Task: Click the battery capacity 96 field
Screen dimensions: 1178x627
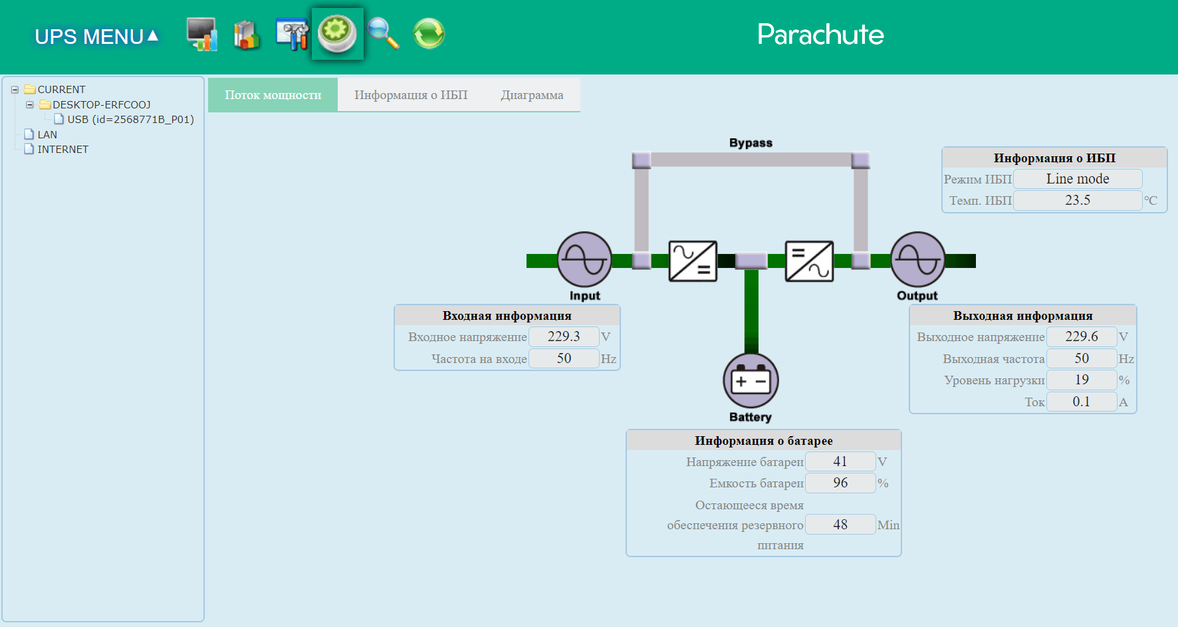Action: click(x=840, y=483)
